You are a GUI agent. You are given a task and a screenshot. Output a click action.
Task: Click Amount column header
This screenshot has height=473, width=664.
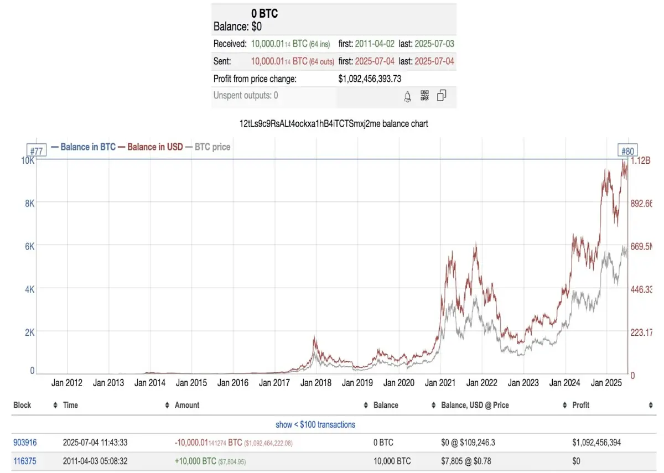tap(187, 406)
